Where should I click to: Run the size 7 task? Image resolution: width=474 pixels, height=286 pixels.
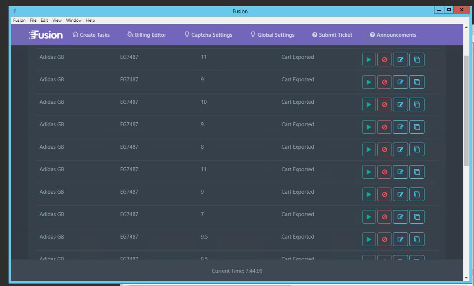point(369,217)
